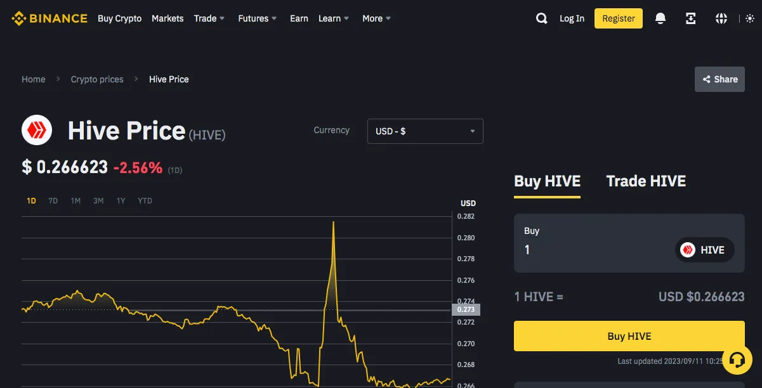Image resolution: width=762 pixels, height=388 pixels.
Task: Select the 1D chart range
Action: pyautogui.click(x=32, y=201)
